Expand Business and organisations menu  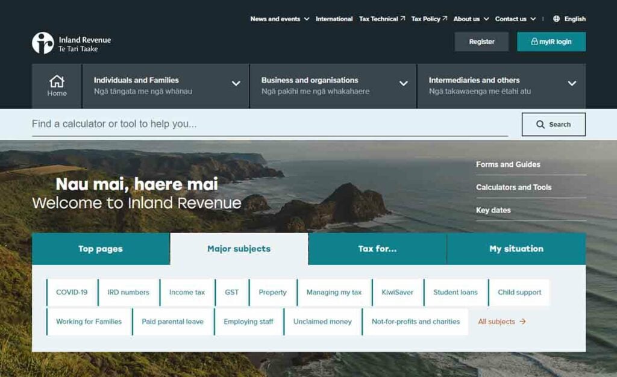click(333, 86)
